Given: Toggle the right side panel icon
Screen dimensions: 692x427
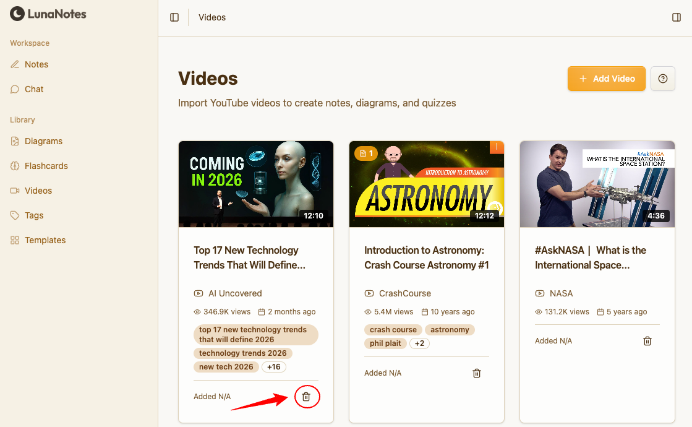Looking at the screenshot, I should coord(677,17).
